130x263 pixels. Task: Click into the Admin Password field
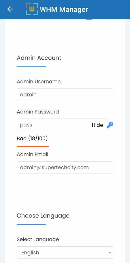63,125
